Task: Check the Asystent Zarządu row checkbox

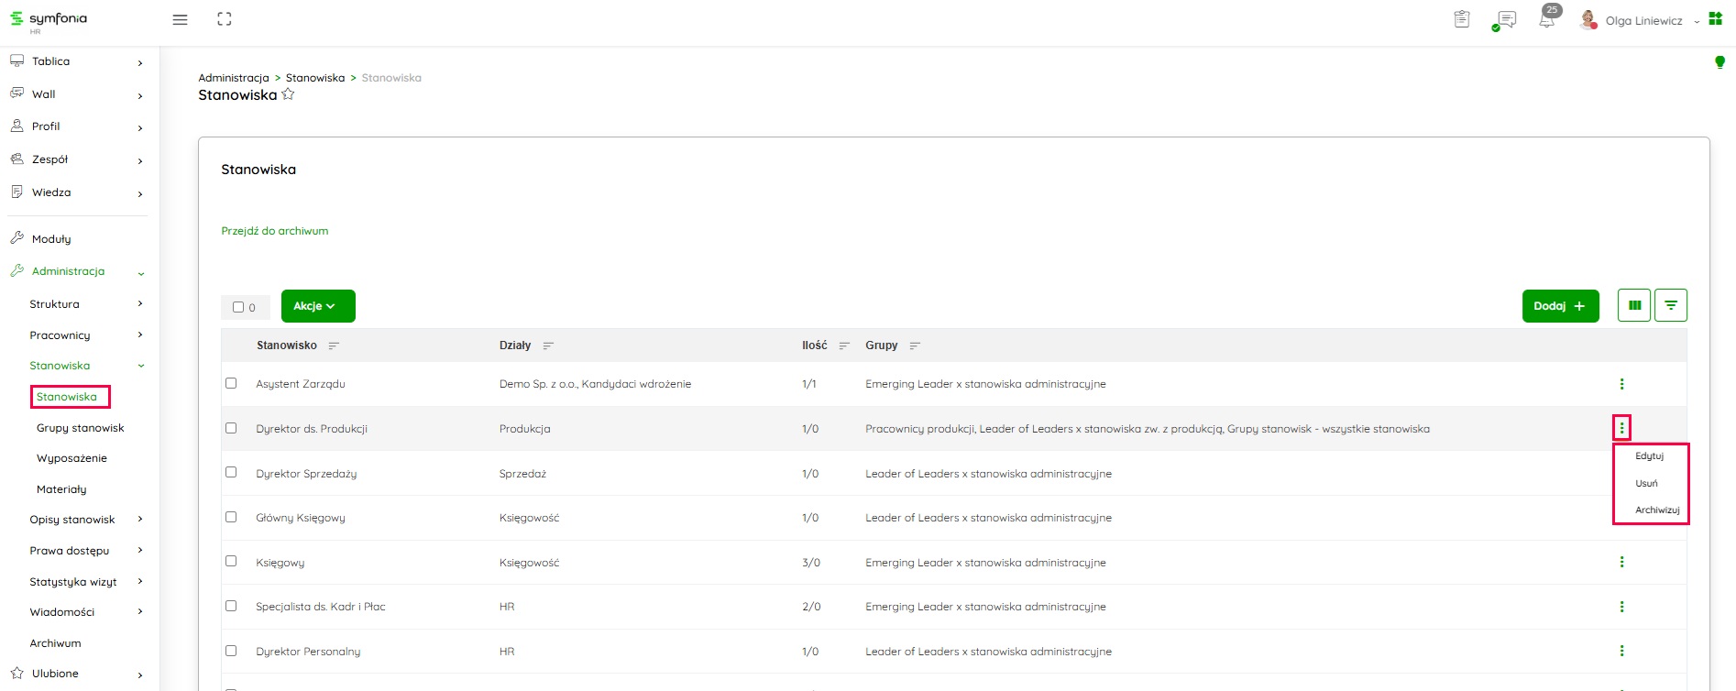Action: [231, 383]
